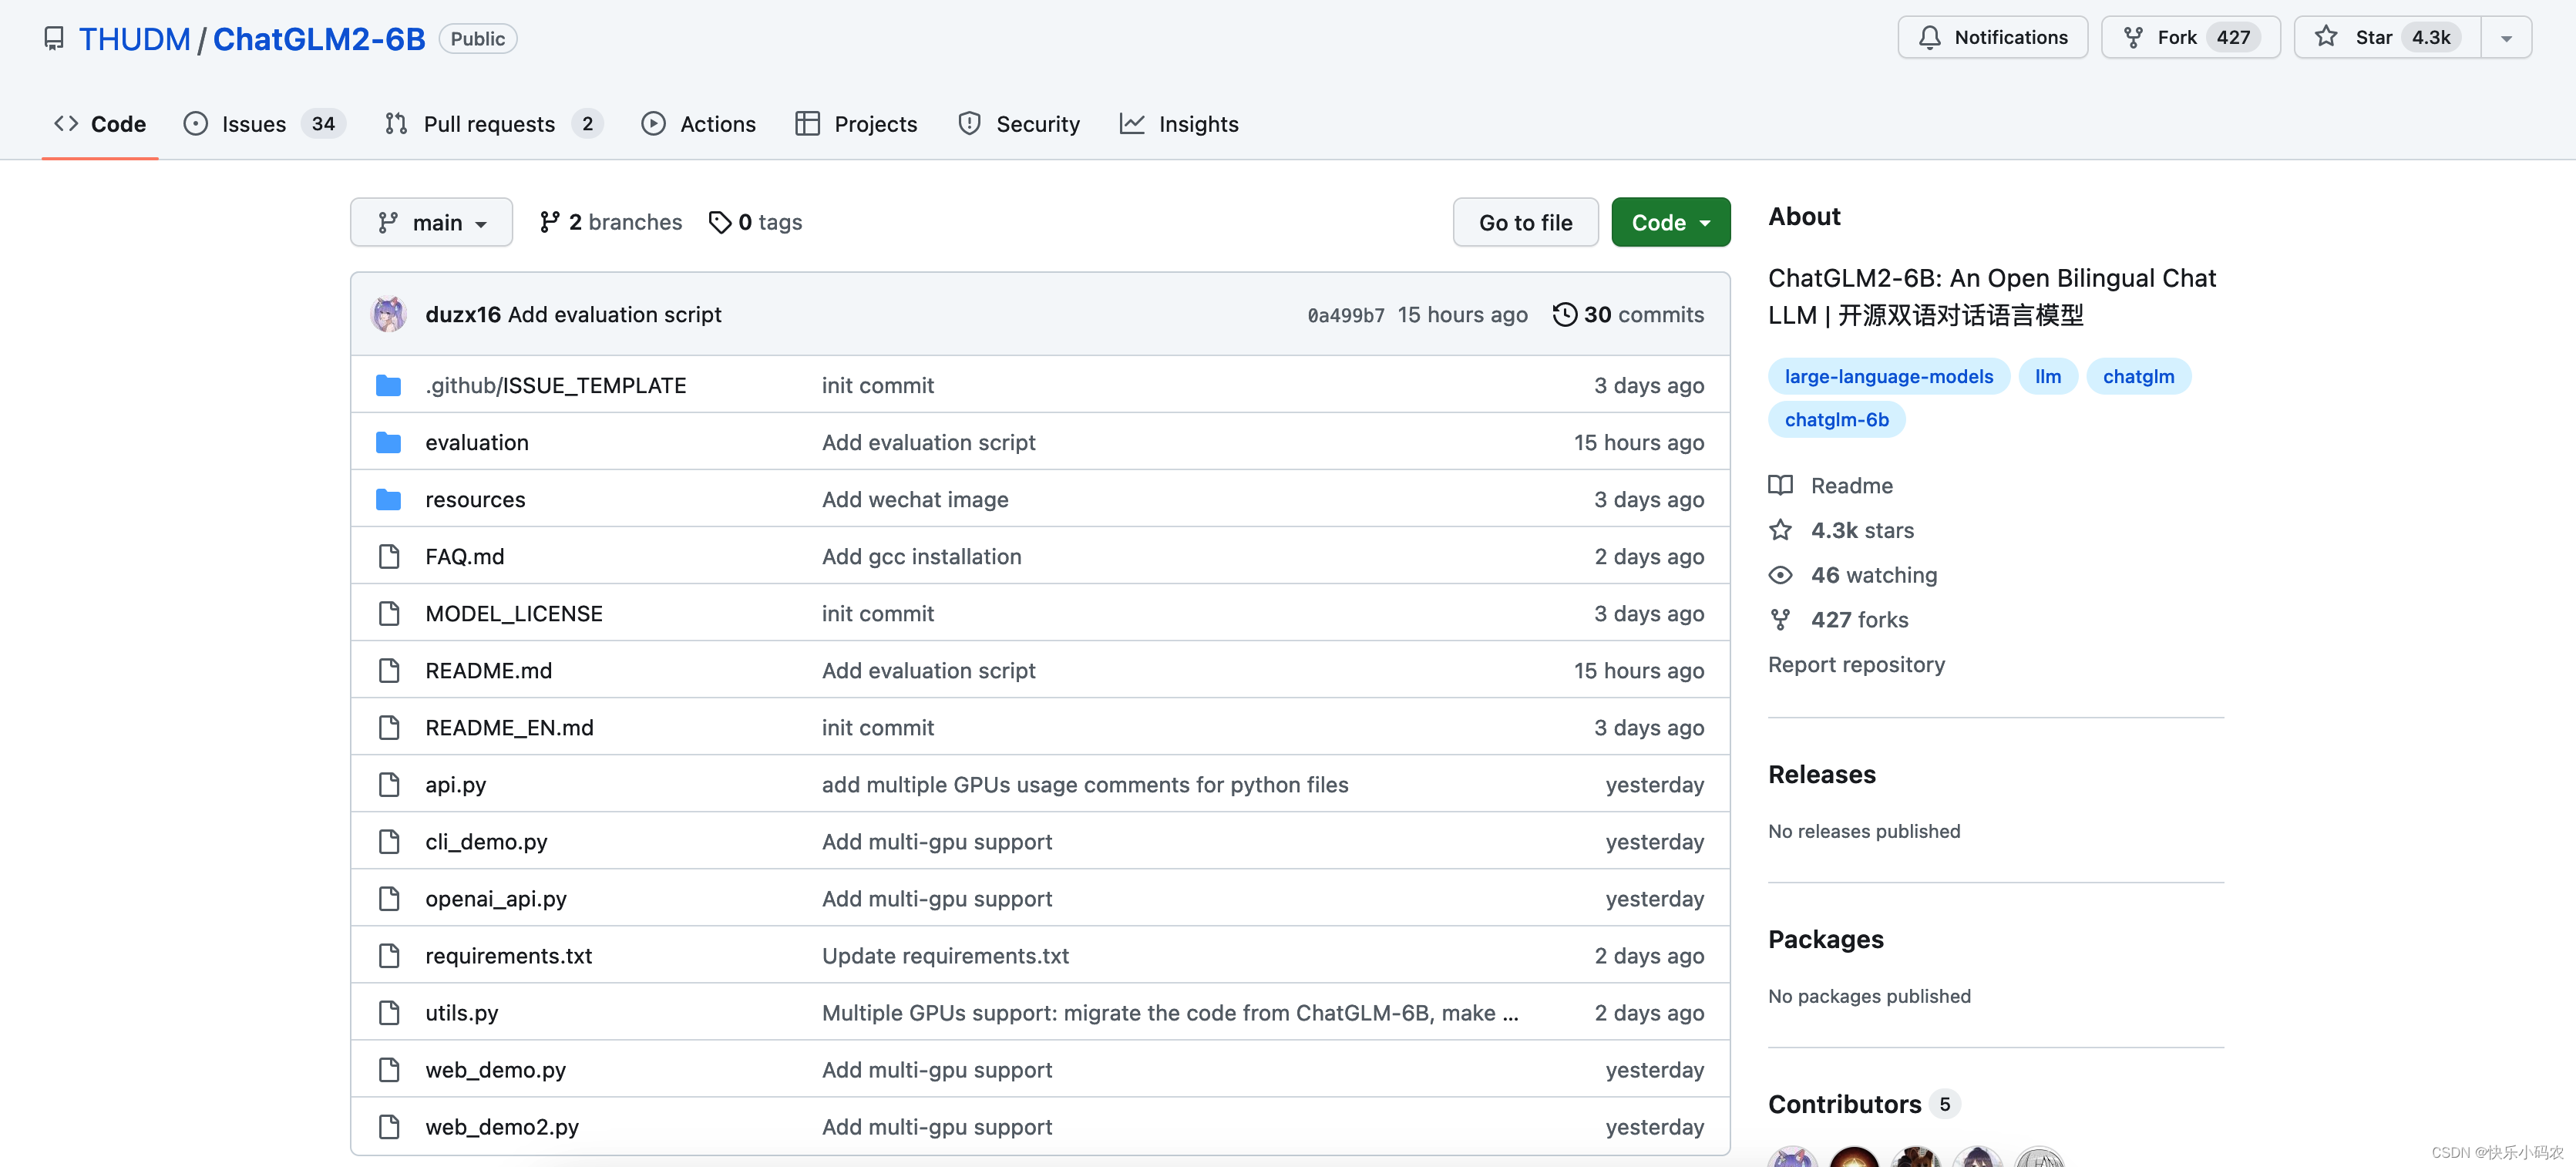This screenshot has height=1167, width=2576.
Task: Click the Fork icon in header
Action: click(x=2133, y=38)
